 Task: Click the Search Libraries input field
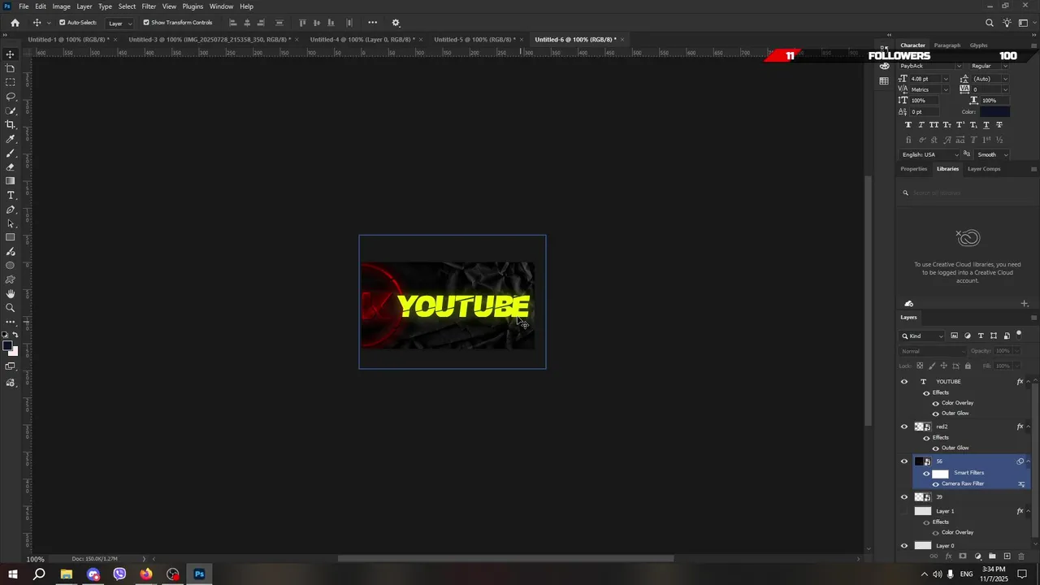tap(967, 193)
